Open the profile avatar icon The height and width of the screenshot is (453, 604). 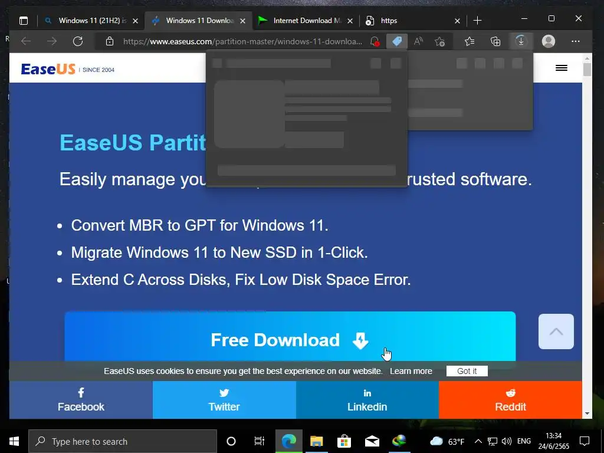pyautogui.click(x=548, y=41)
